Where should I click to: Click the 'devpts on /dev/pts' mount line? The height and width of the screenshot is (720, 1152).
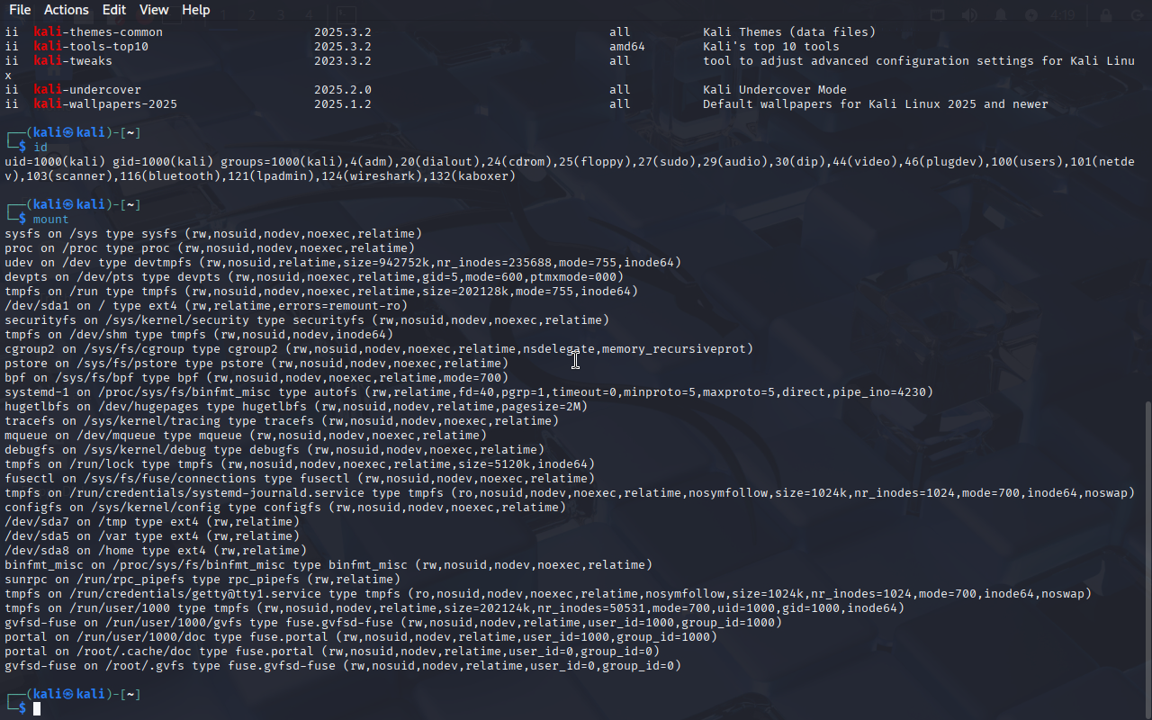point(314,277)
